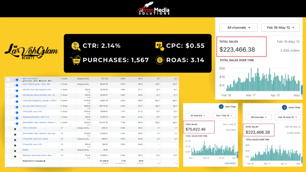Click View Charts under the MOF campaign
Image resolution: width=306 pixels, height=172 pixels.
point(27,81)
